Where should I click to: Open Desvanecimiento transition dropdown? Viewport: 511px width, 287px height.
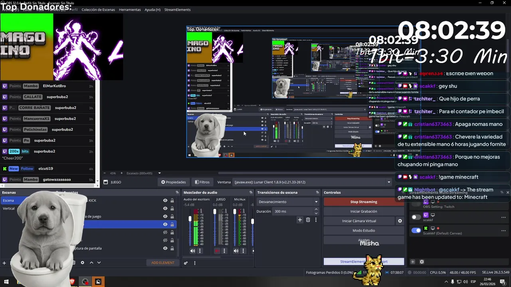pyautogui.click(x=287, y=202)
